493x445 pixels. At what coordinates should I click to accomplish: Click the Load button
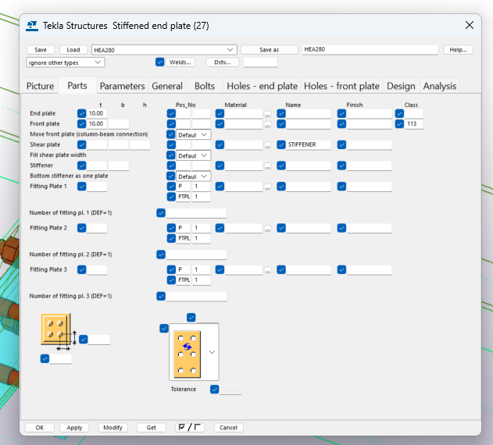pos(73,50)
